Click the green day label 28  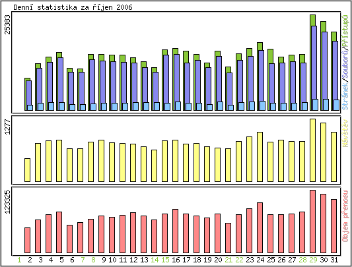pyautogui.click(x=302, y=260)
